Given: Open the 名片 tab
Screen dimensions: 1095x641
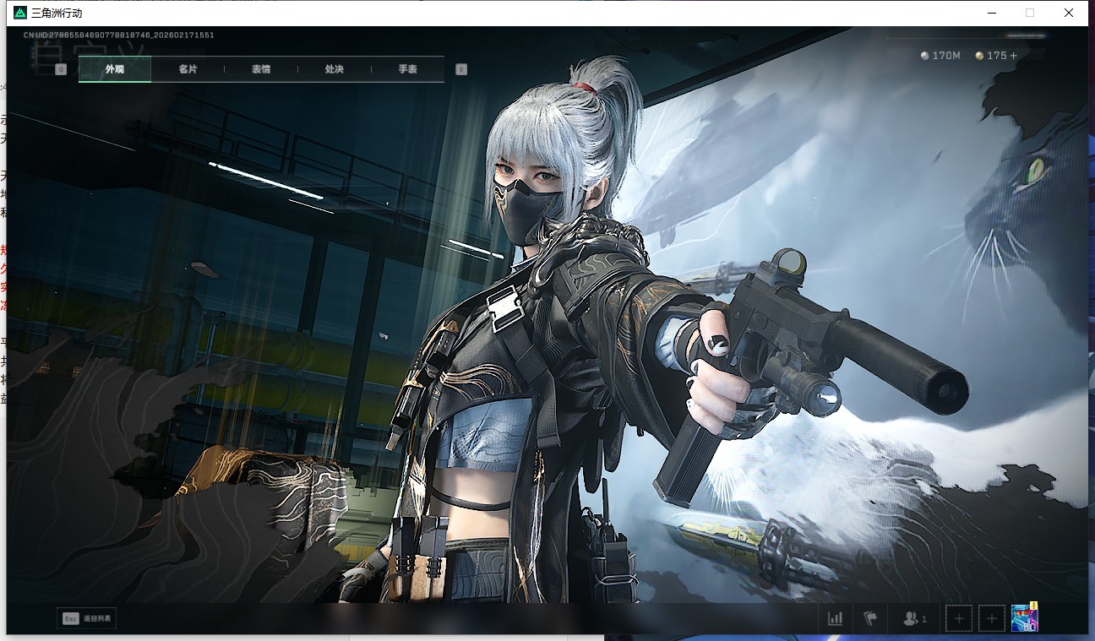Looking at the screenshot, I should [188, 69].
